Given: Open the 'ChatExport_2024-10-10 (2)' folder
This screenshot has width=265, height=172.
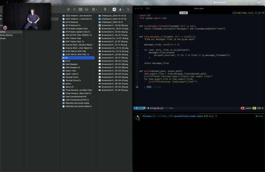Looking at the screenshot, I should pos(114,19).
